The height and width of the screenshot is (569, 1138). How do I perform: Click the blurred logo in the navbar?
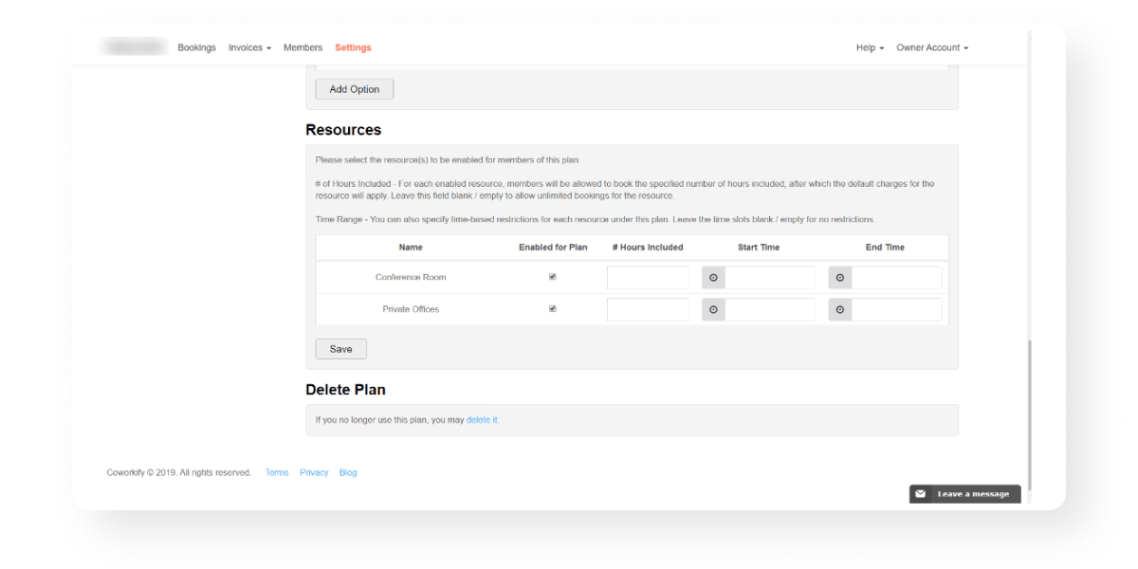[x=134, y=47]
